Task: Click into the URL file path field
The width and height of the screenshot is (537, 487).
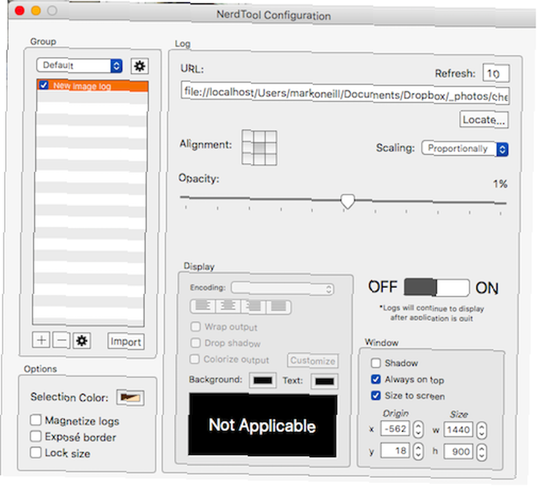Action: 345,93
